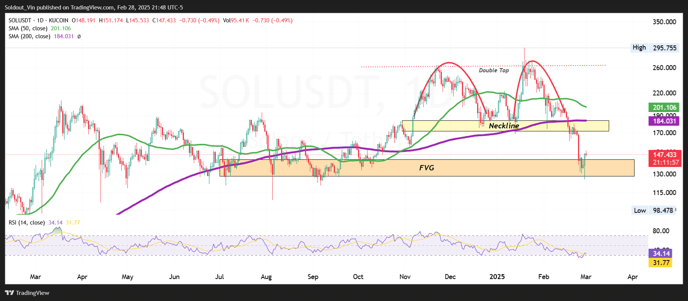Click the Nov label on time axis
Image resolution: width=688 pixels, height=301 pixels.
point(405,277)
